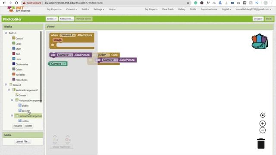Image resolution: width=276 pixels, height=155 pixels.
Task: Zoom in with the plus icon
Action: coord(263,124)
